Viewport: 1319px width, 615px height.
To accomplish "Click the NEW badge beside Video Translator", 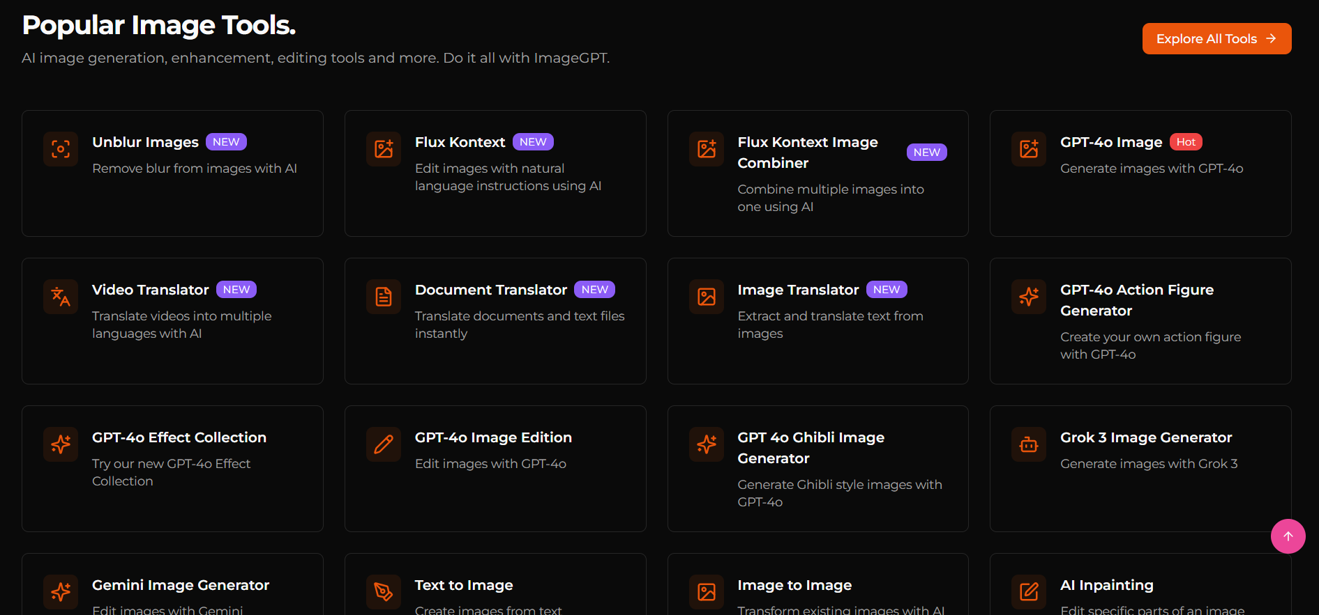I will pos(236,290).
